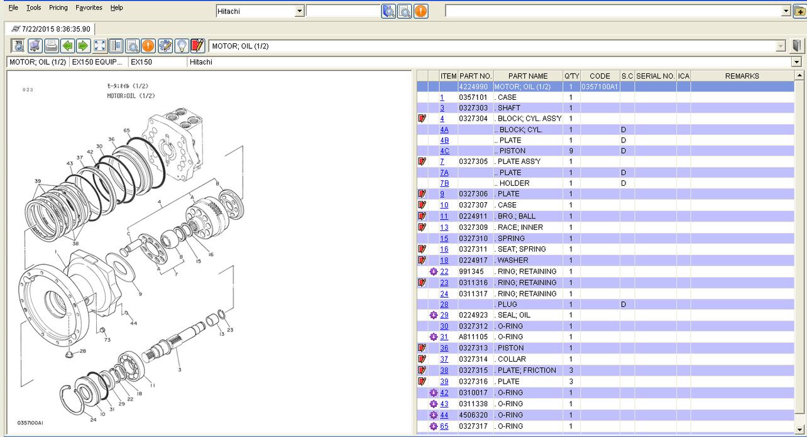Click the purple gear icon on 4506320 row
The width and height of the screenshot is (807, 437).
(x=434, y=415)
